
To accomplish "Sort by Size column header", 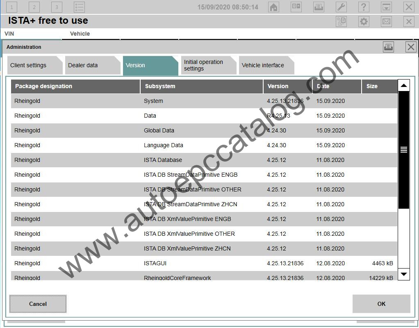I will pyautogui.click(x=380, y=87).
